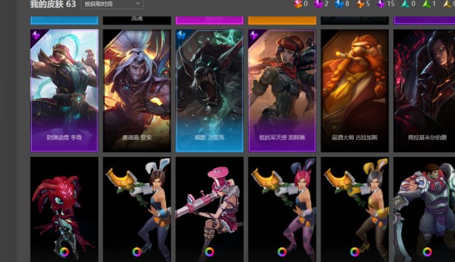This screenshot has height=262, width=455.
Task: Open the 暗影 沃里克 skin card
Action: click(210, 90)
